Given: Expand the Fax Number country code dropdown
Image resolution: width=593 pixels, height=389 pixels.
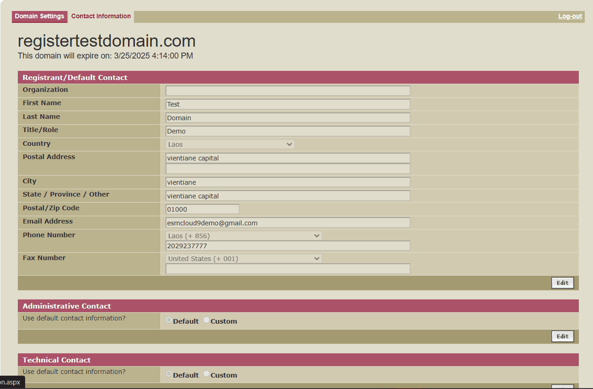Looking at the screenshot, I should [x=244, y=259].
